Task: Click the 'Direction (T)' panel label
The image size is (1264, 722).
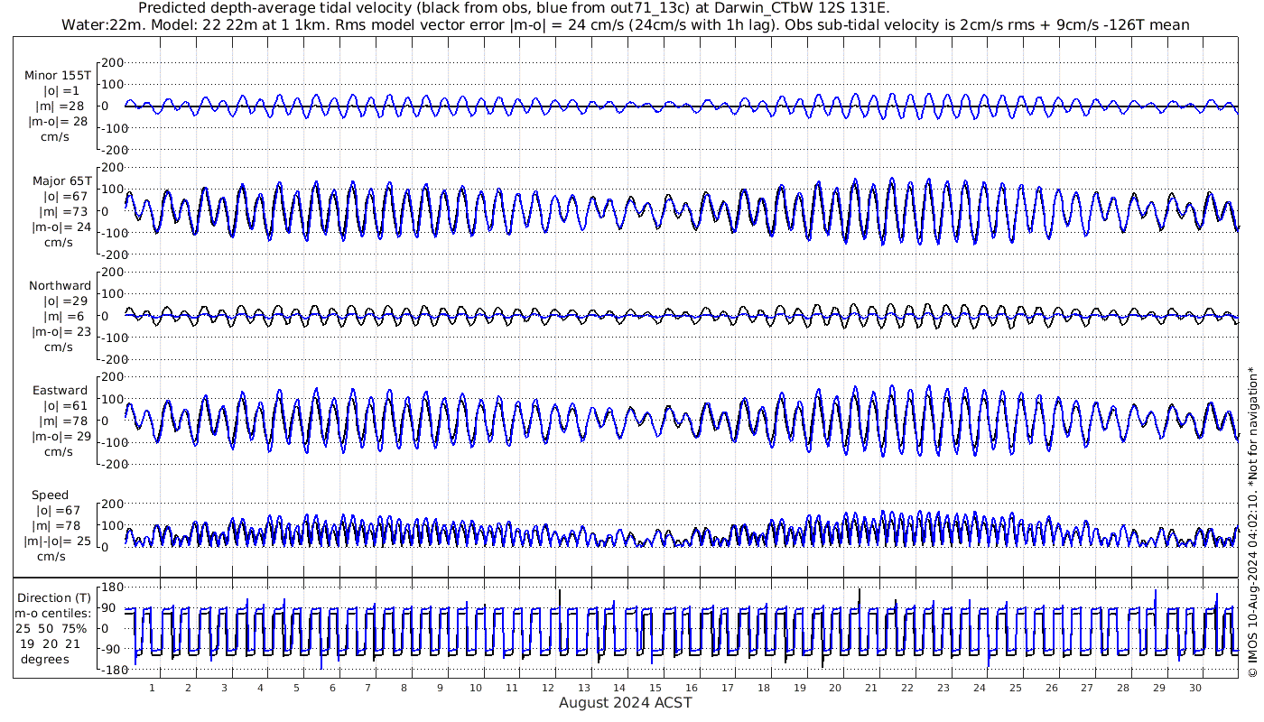Action: [54, 597]
